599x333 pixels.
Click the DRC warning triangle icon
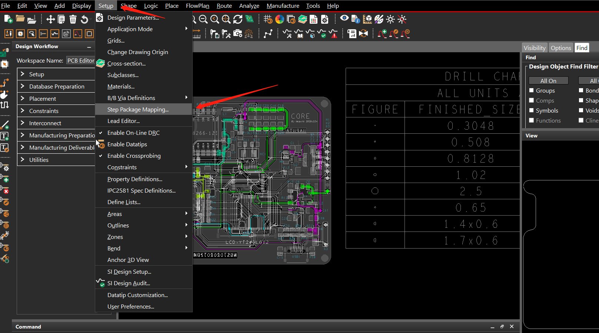click(x=334, y=34)
